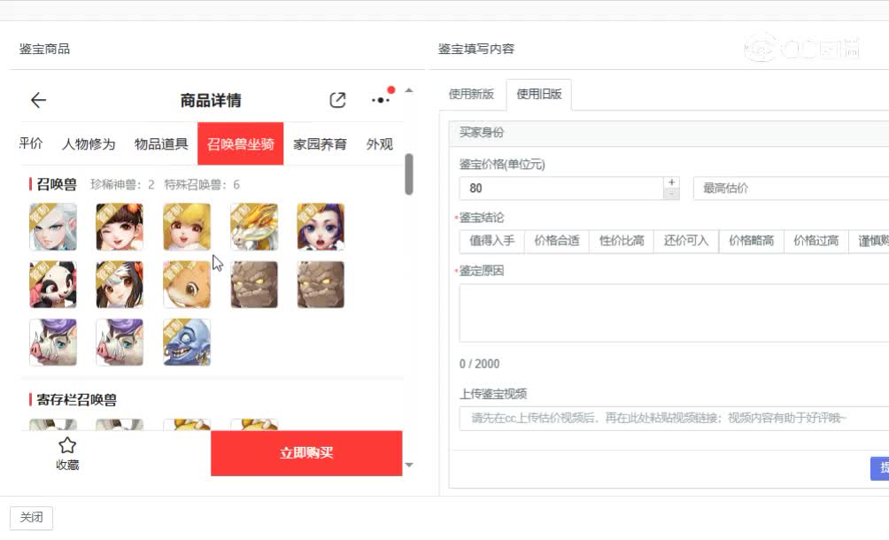The width and height of the screenshot is (889, 540).
Task: Click the 最高估价 input field
Action: (791, 189)
